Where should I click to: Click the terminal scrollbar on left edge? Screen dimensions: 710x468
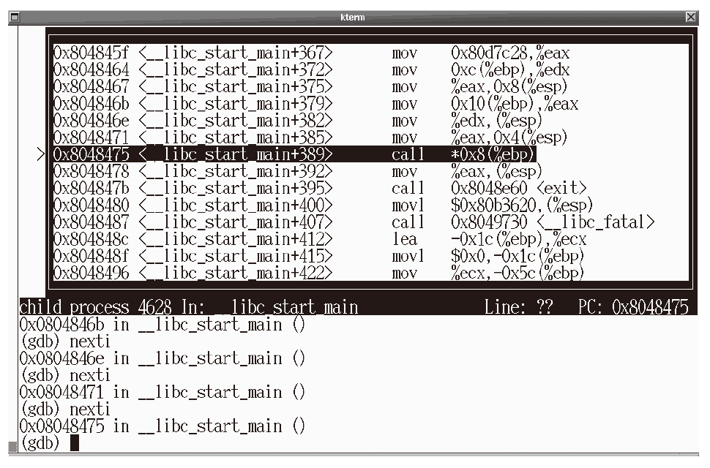click(12, 219)
